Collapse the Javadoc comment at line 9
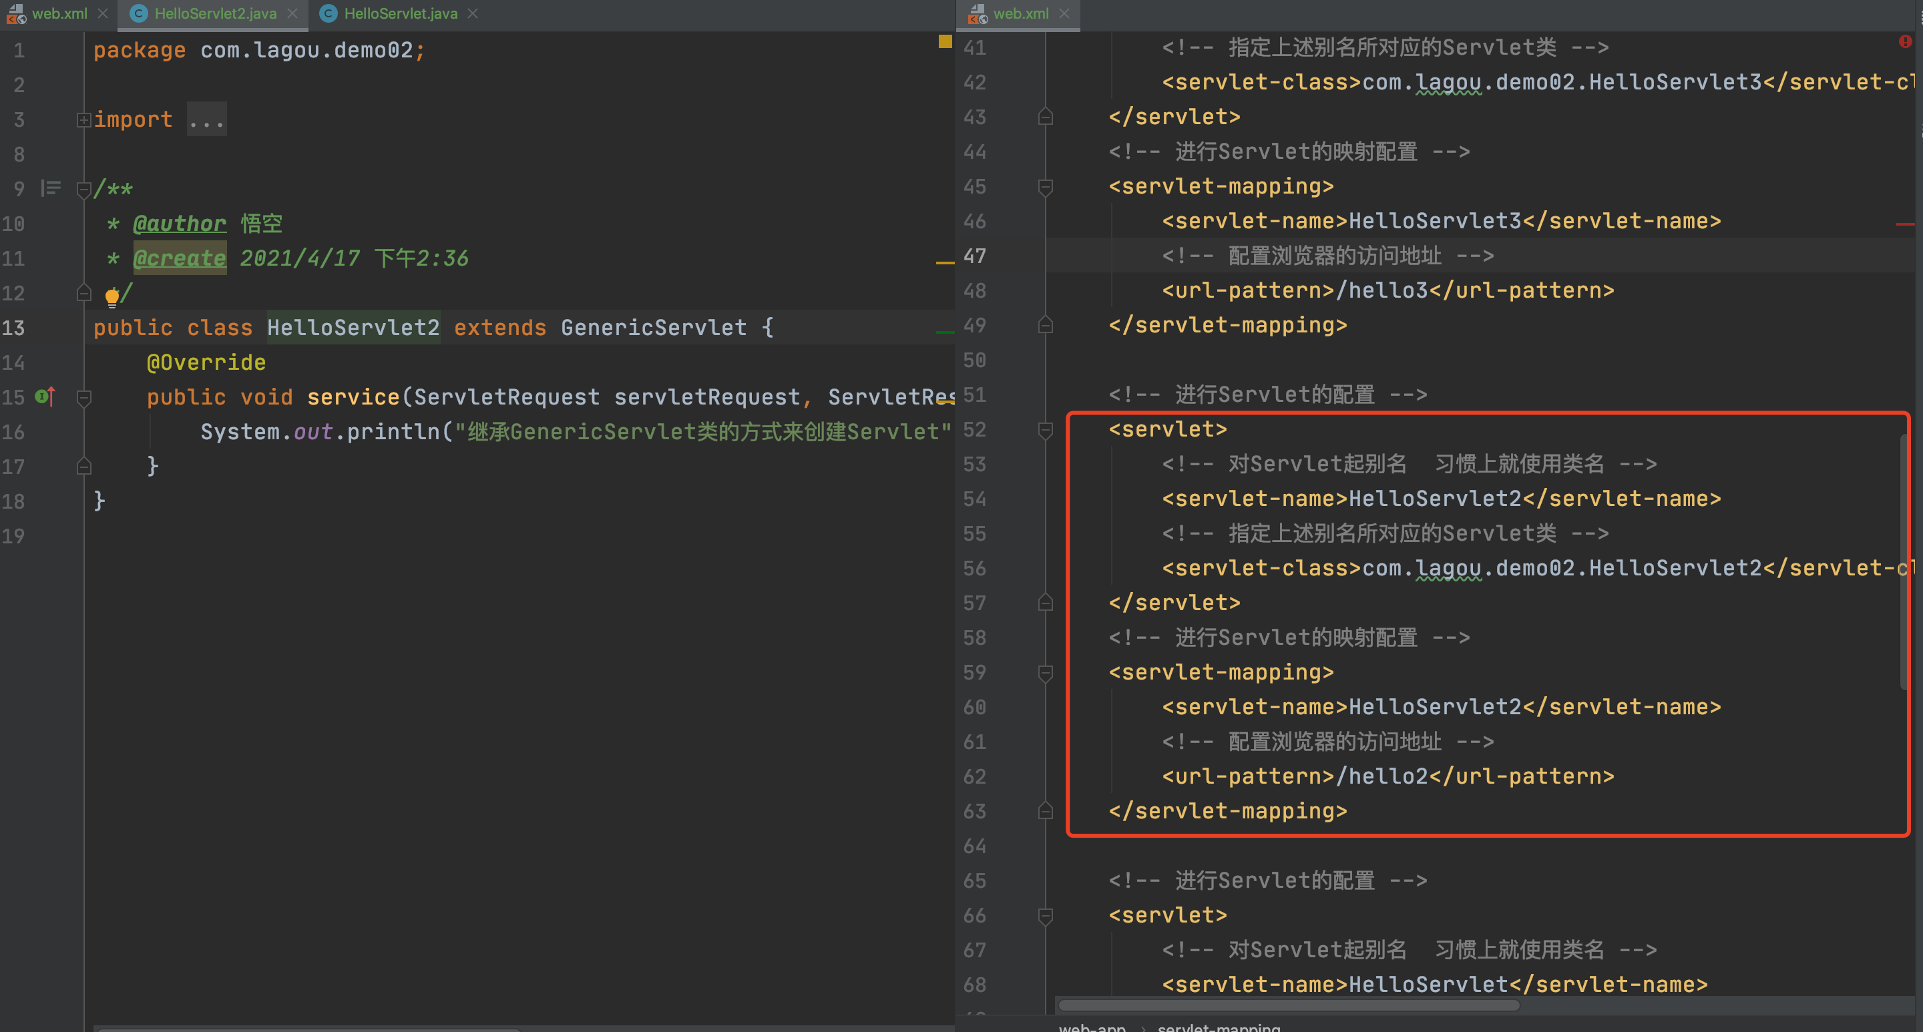 pos(83,190)
